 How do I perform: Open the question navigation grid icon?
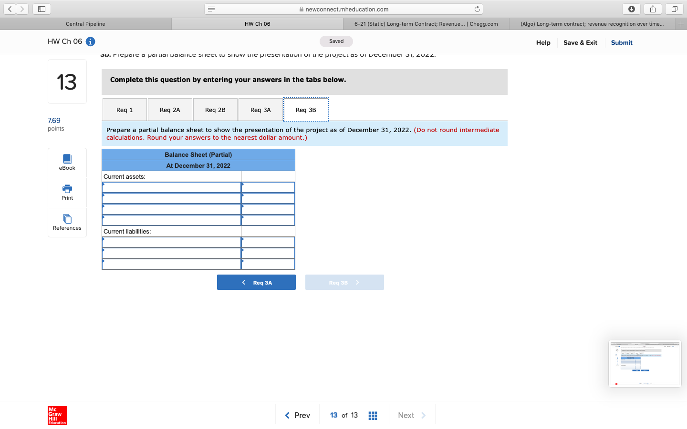[373, 415]
